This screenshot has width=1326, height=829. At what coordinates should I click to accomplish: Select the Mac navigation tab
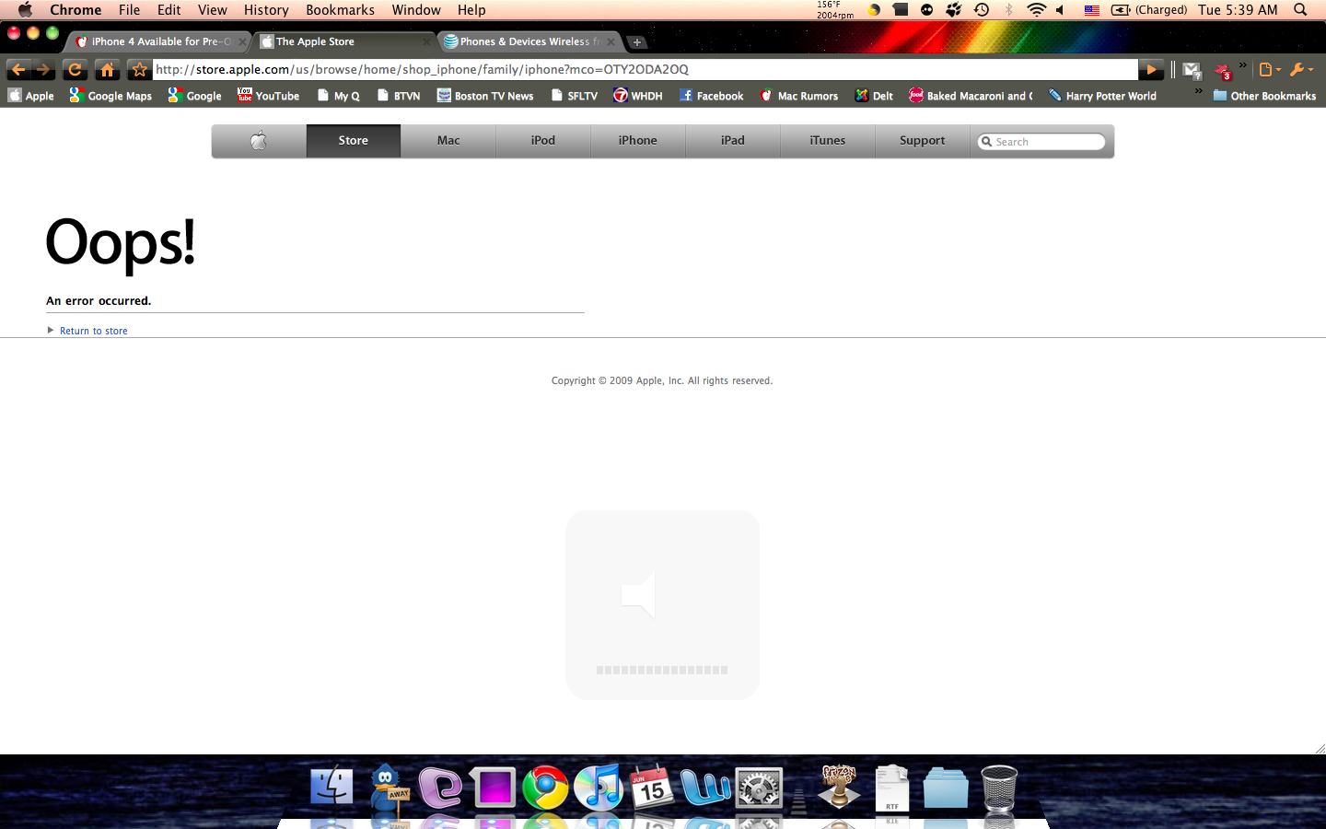click(448, 141)
